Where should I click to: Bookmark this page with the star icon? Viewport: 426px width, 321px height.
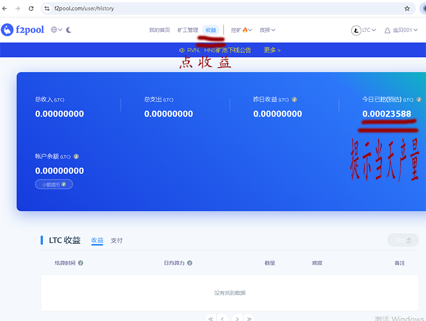407,9
